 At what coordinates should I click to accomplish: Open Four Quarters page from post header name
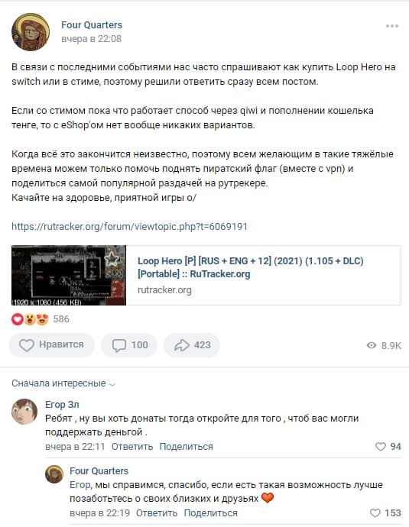(92, 25)
